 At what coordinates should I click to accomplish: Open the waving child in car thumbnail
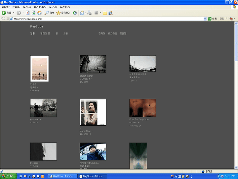pyautogui.click(x=93, y=151)
